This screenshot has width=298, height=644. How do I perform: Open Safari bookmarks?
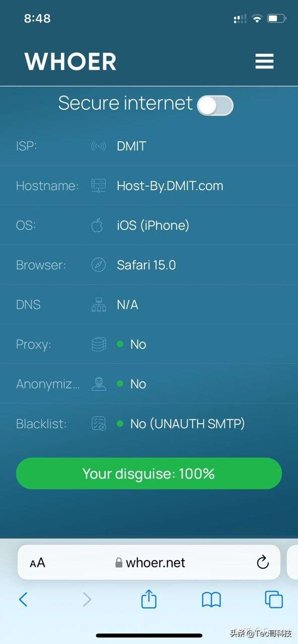[x=211, y=599]
